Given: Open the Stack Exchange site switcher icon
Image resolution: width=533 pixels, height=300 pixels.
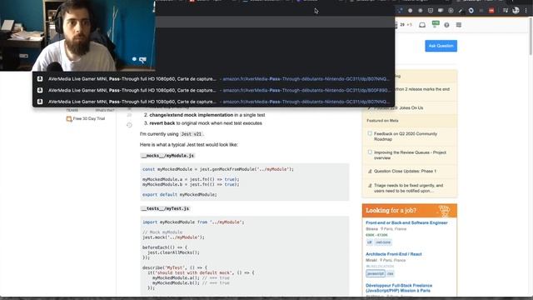Looking at the screenshot, I should [459, 25].
